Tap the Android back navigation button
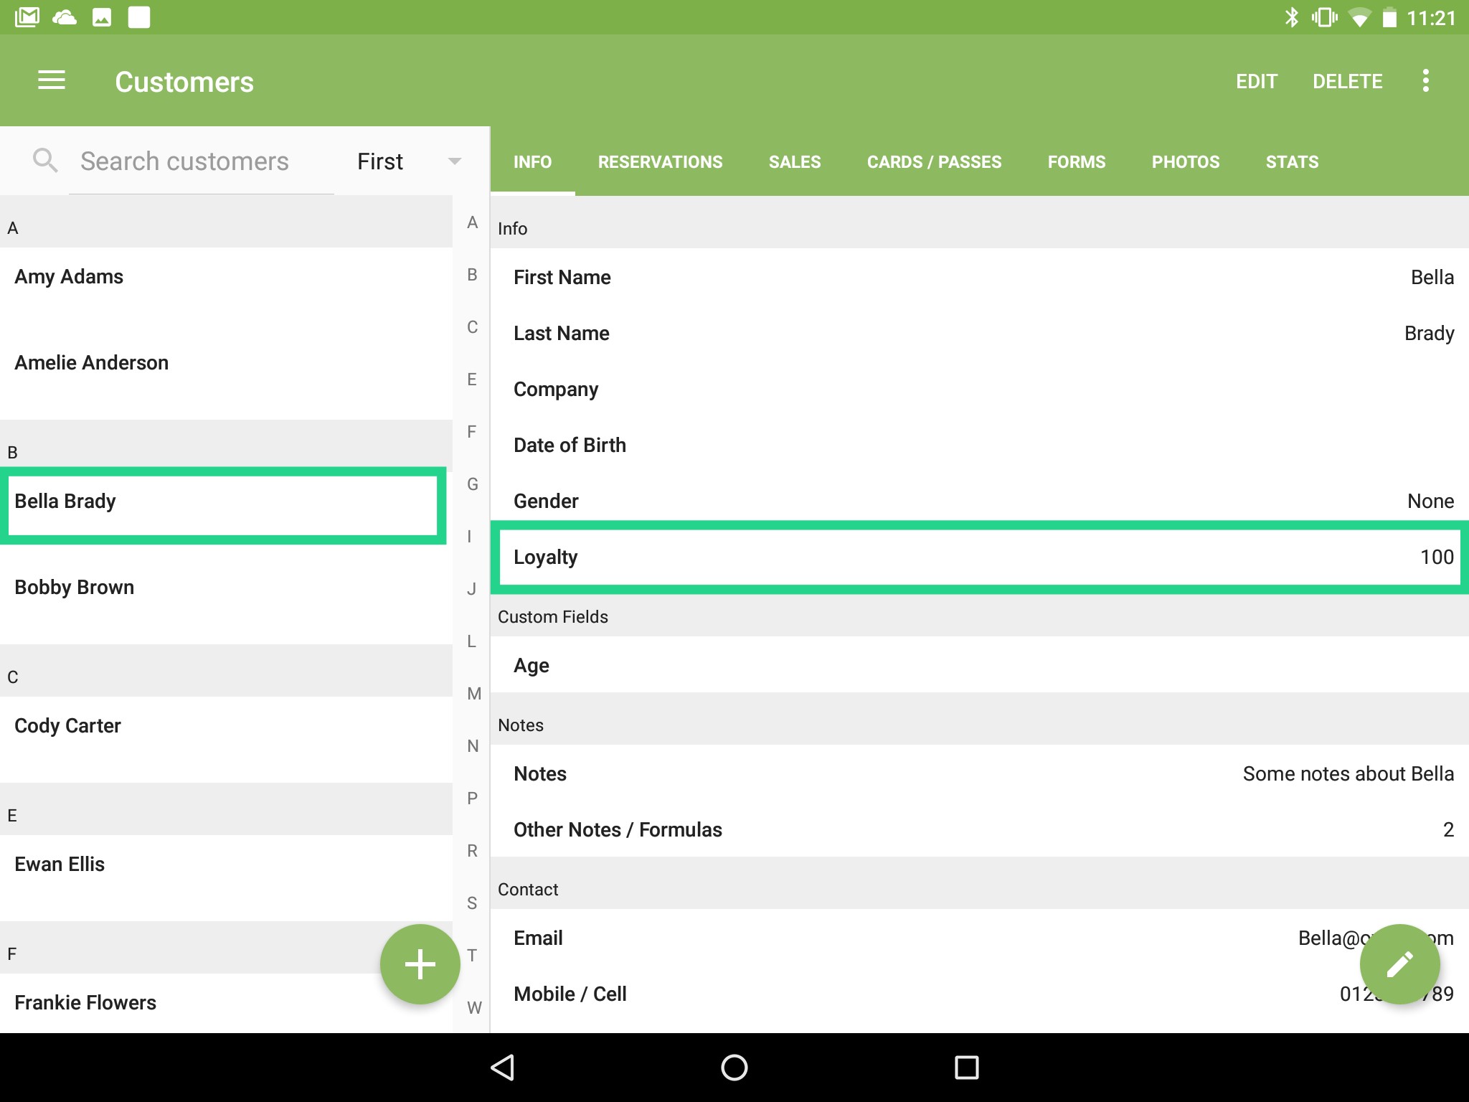This screenshot has width=1469, height=1102. coord(503,1068)
